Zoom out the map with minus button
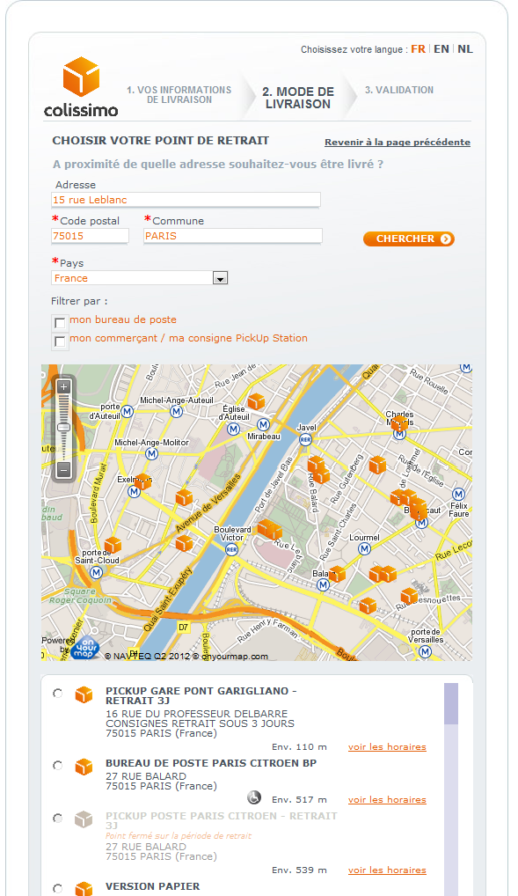518x896 pixels. [x=63, y=471]
